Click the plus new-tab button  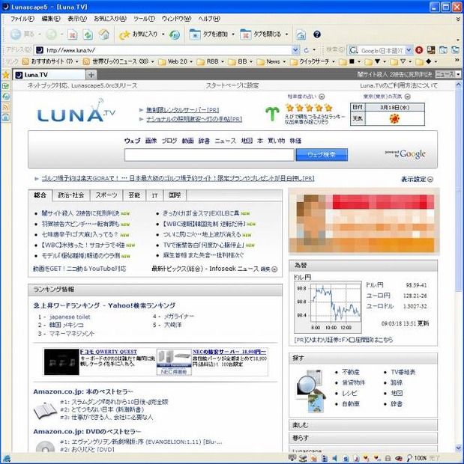coord(91,75)
